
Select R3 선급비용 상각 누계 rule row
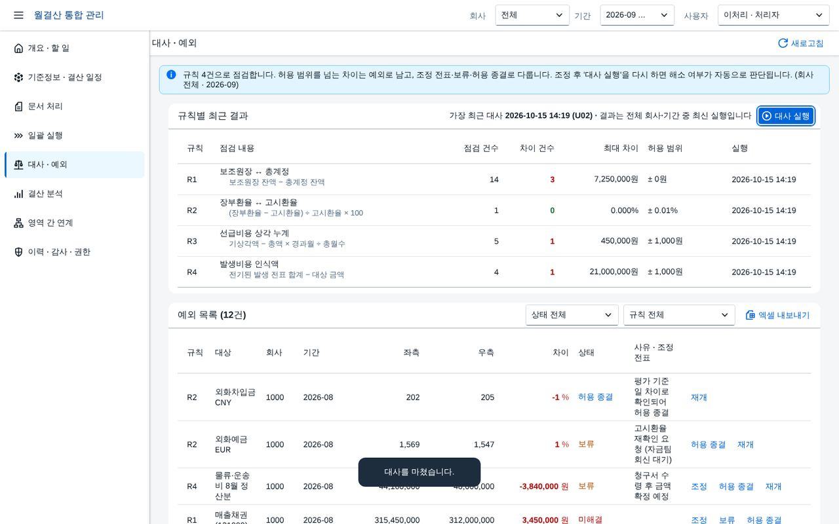(494, 241)
